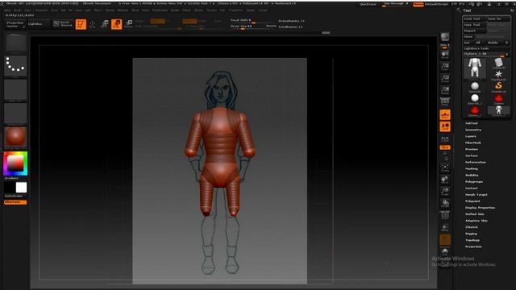Select the ZSphere_2 mannequin tool
The height and width of the screenshot is (290, 516).
pyautogui.click(x=498, y=110)
